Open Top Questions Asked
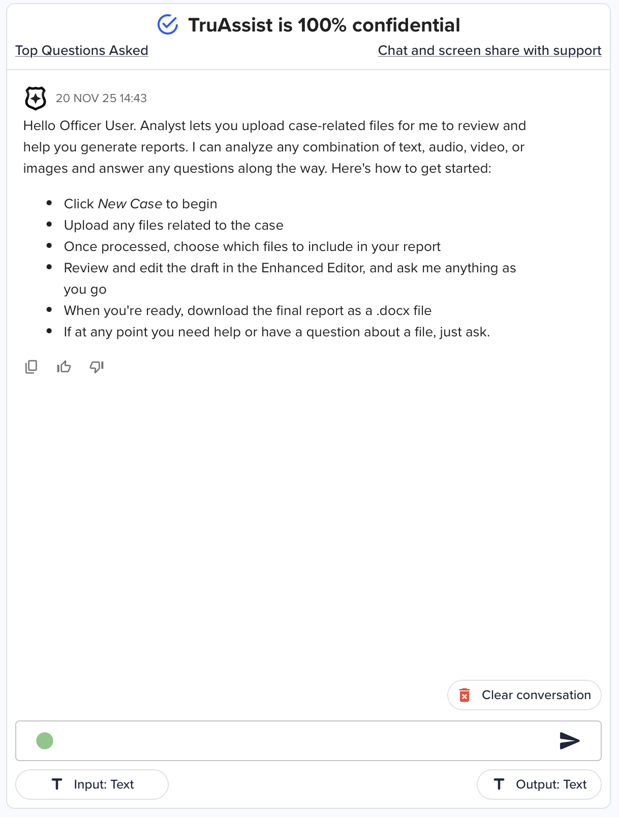Viewport: 619px width, 817px height. tap(82, 50)
